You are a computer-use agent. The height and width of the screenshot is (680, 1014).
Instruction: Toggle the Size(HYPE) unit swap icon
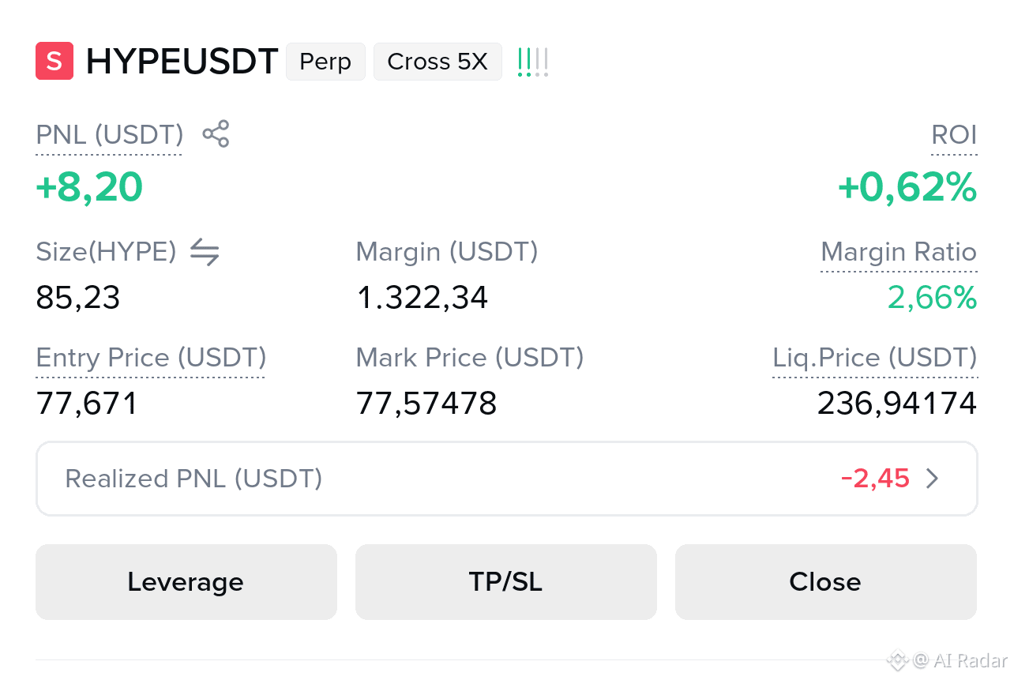point(205,253)
